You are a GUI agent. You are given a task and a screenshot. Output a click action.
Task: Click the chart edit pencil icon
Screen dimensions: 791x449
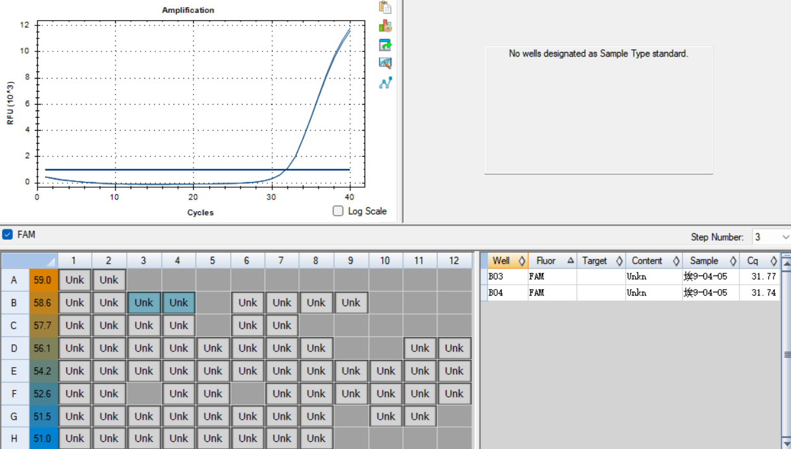tap(385, 64)
